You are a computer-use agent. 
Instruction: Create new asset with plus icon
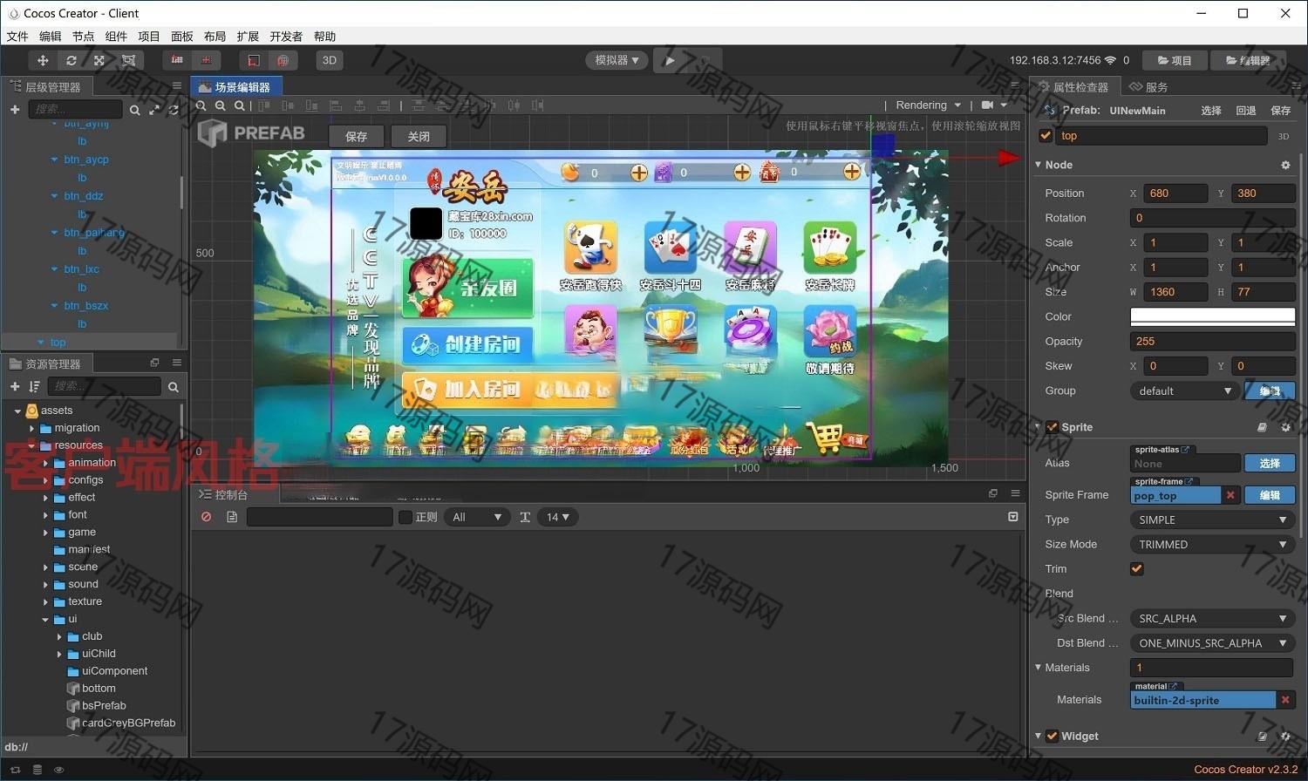[15, 386]
